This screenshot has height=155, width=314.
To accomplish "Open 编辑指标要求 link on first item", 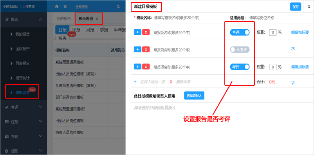I will tap(300, 32).
